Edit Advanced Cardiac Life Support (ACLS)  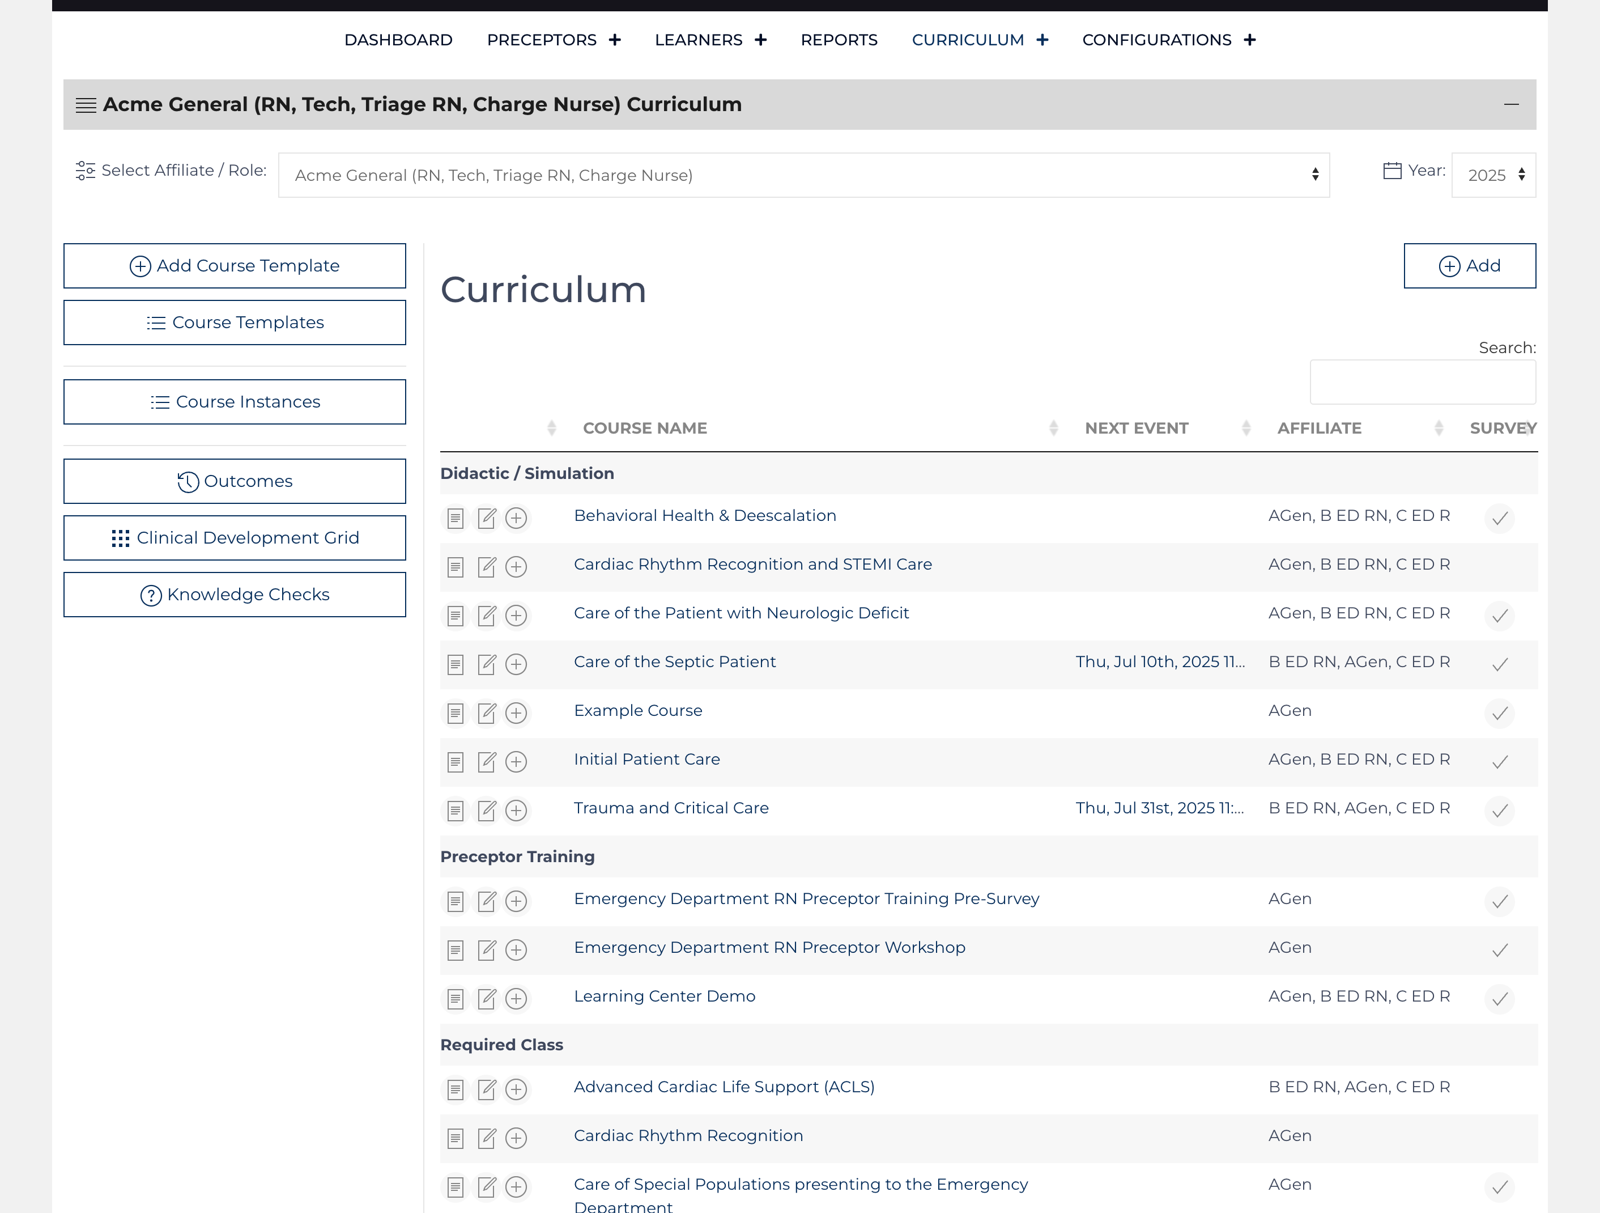(x=486, y=1089)
